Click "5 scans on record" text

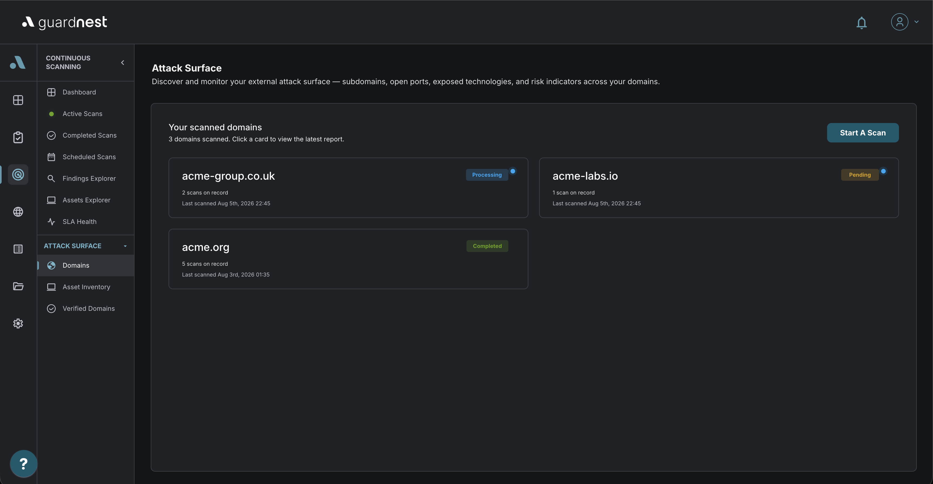pos(205,264)
